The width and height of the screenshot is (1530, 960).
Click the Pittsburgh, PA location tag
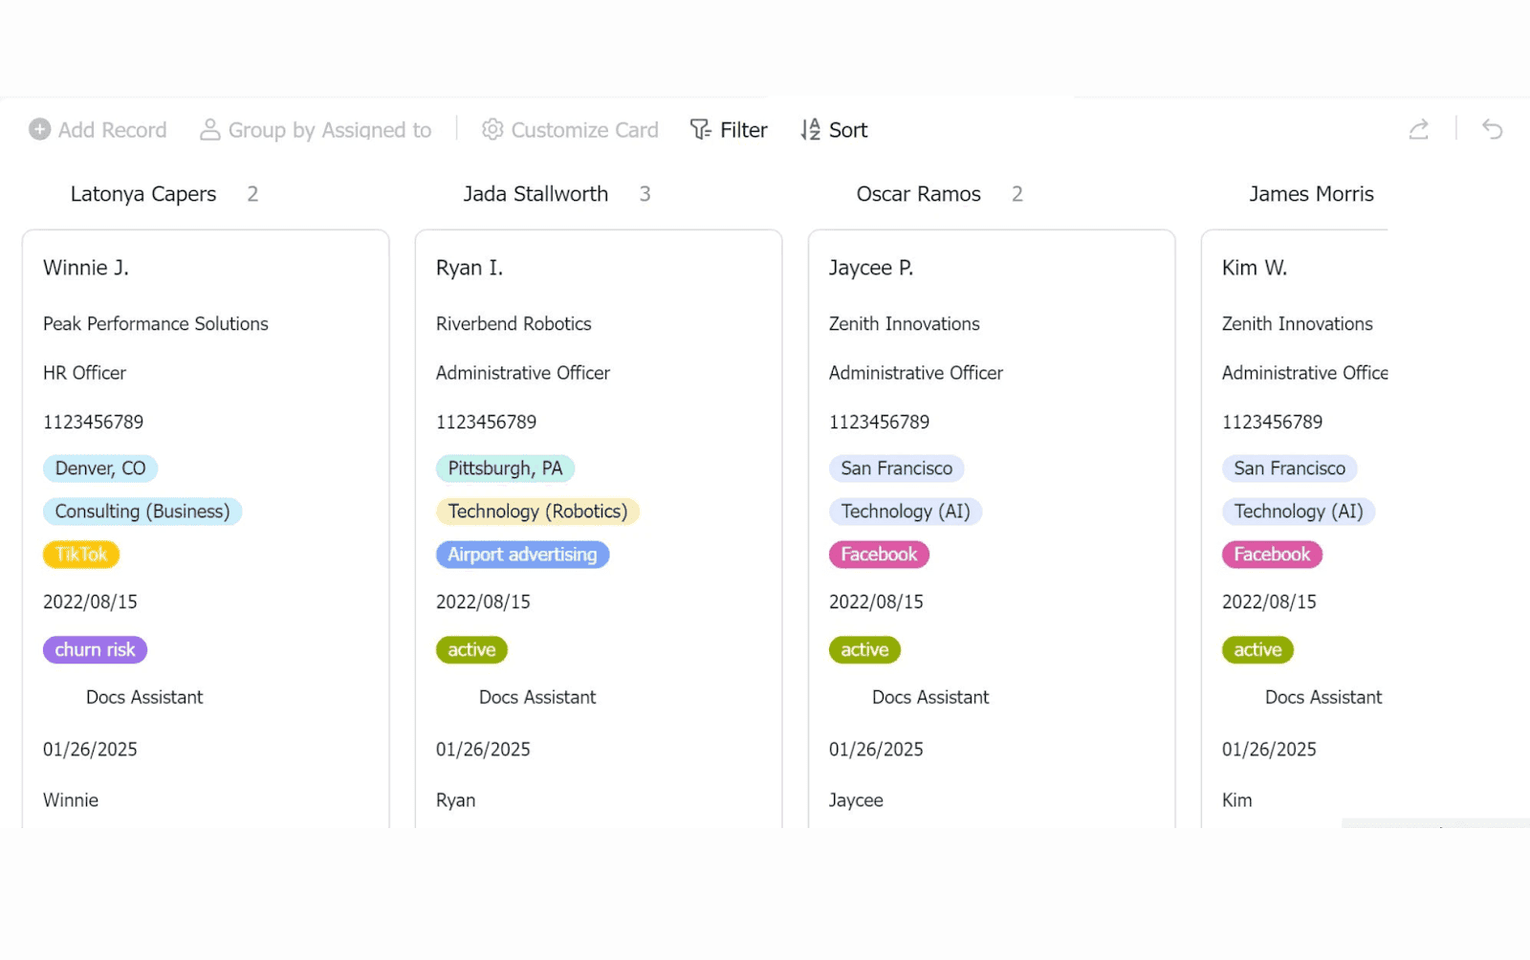click(x=505, y=468)
